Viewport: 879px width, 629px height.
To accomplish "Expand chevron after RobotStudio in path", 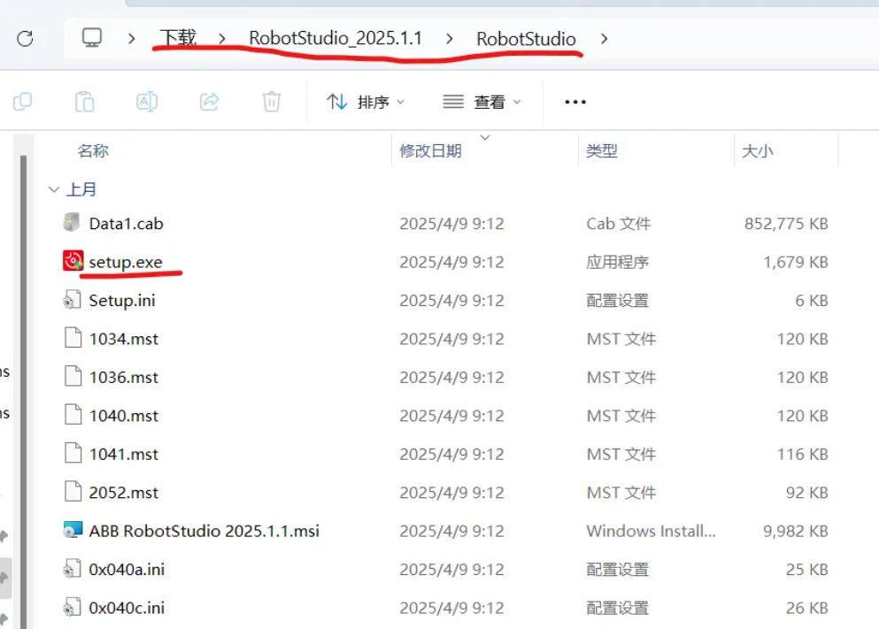I will click(605, 39).
